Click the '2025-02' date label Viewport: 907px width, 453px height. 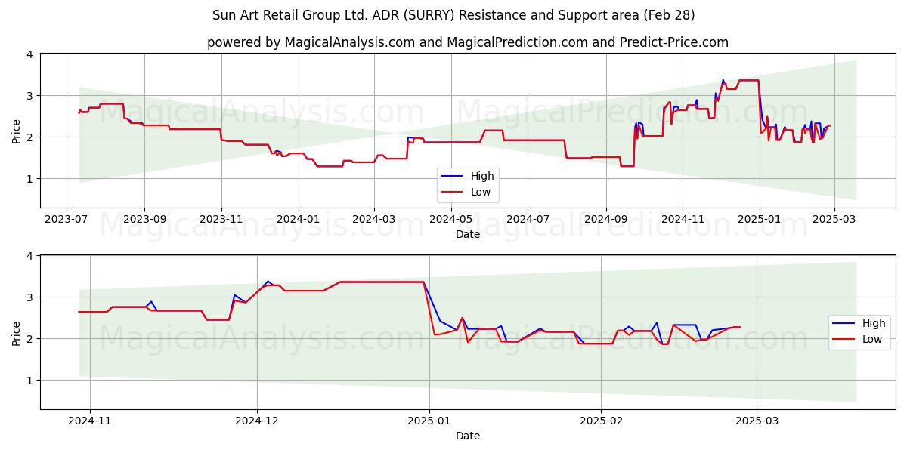pos(602,421)
